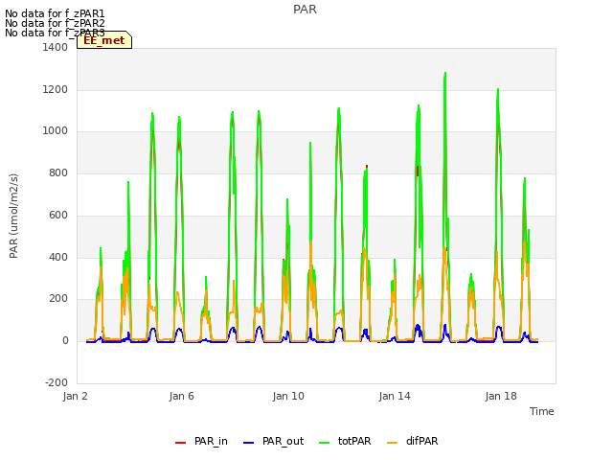
Task: Click the PAR chart title
Action: (x=305, y=10)
